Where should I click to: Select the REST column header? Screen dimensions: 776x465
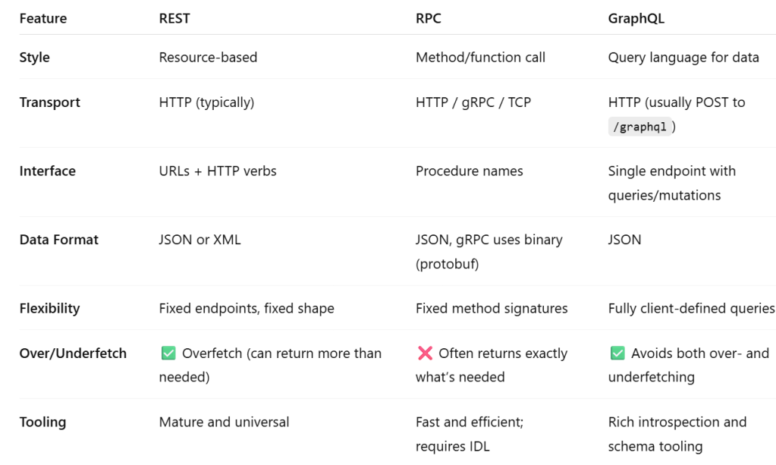(174, 19)
